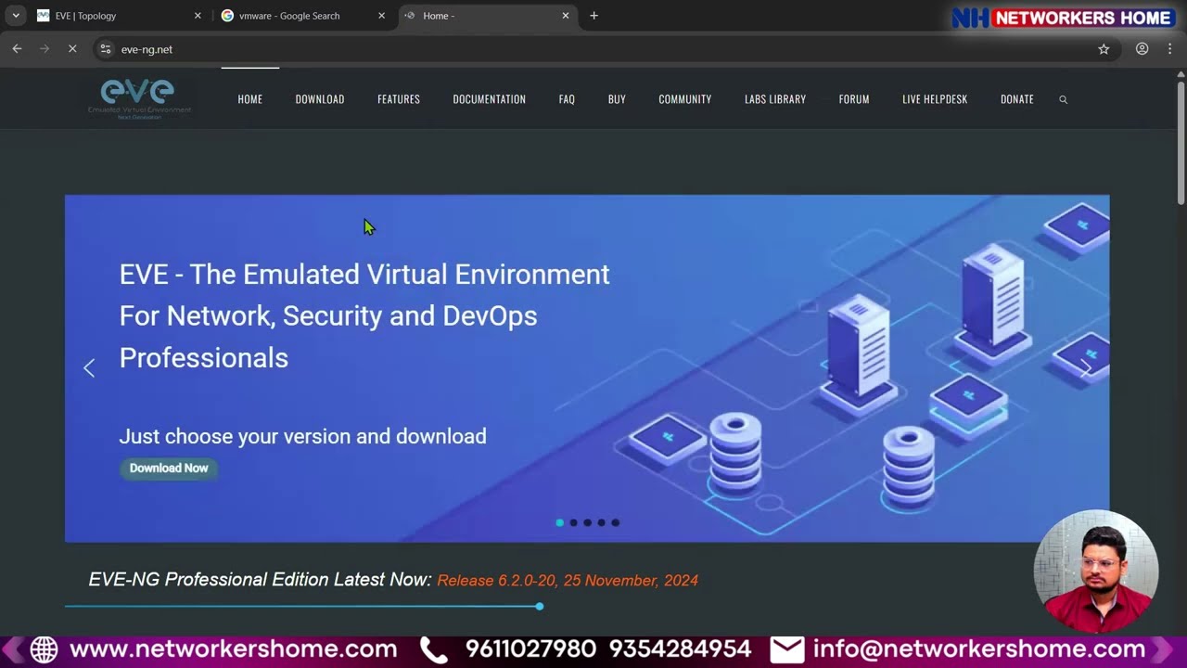Close the vmware Google Search tab
This screenshot has width=1187, height=668.
pos(381,16)
